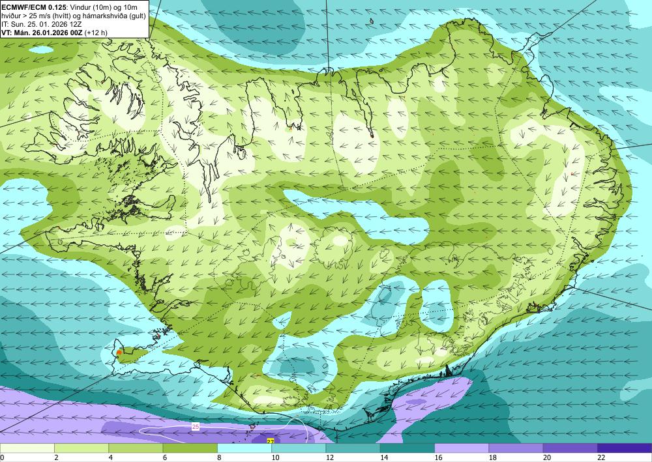Click the violet 20–22 legend swatch
This screenshot has height=462, width=652.
tap(570, 448)
